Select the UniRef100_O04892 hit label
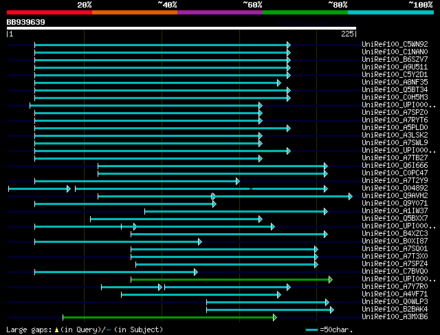This screenshot has height=335, width=440. (x=395, y=188)
